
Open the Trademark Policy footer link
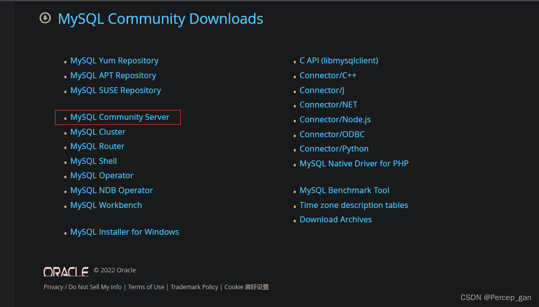194,287
